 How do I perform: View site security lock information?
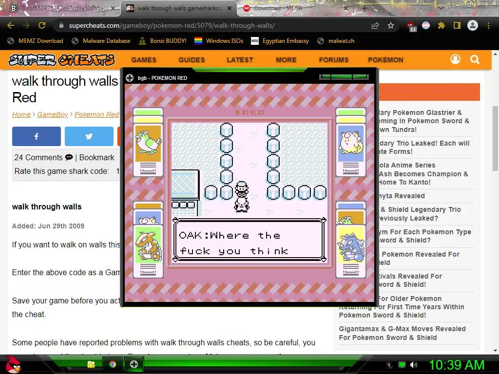[61, 25]
